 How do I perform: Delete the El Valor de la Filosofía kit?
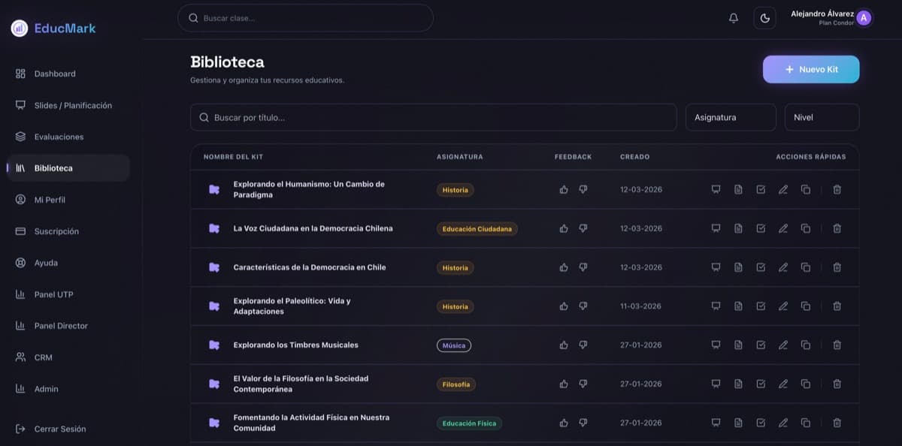(837, 384)
